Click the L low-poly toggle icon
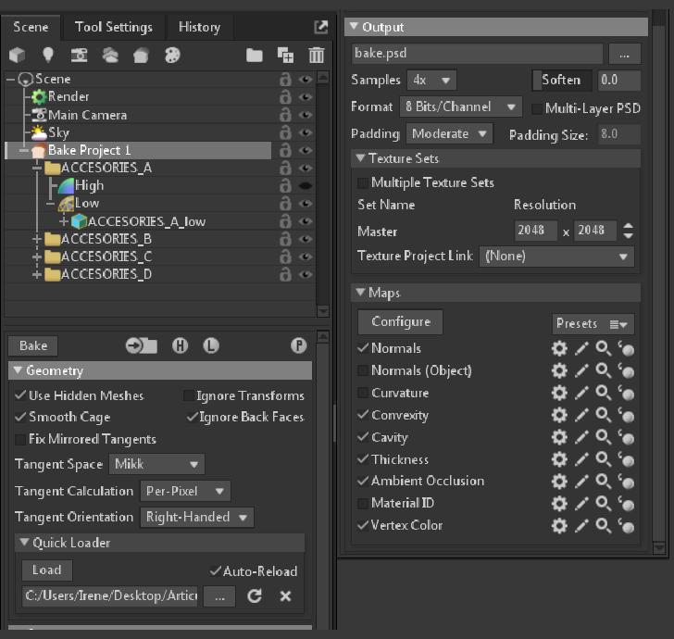Viewport: 674px width, 639px height. coord(211,345)
